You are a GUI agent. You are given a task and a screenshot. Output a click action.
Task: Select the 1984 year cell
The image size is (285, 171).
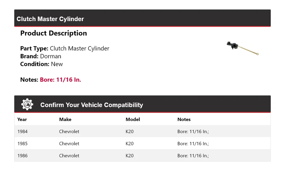[x=22, y=131]
